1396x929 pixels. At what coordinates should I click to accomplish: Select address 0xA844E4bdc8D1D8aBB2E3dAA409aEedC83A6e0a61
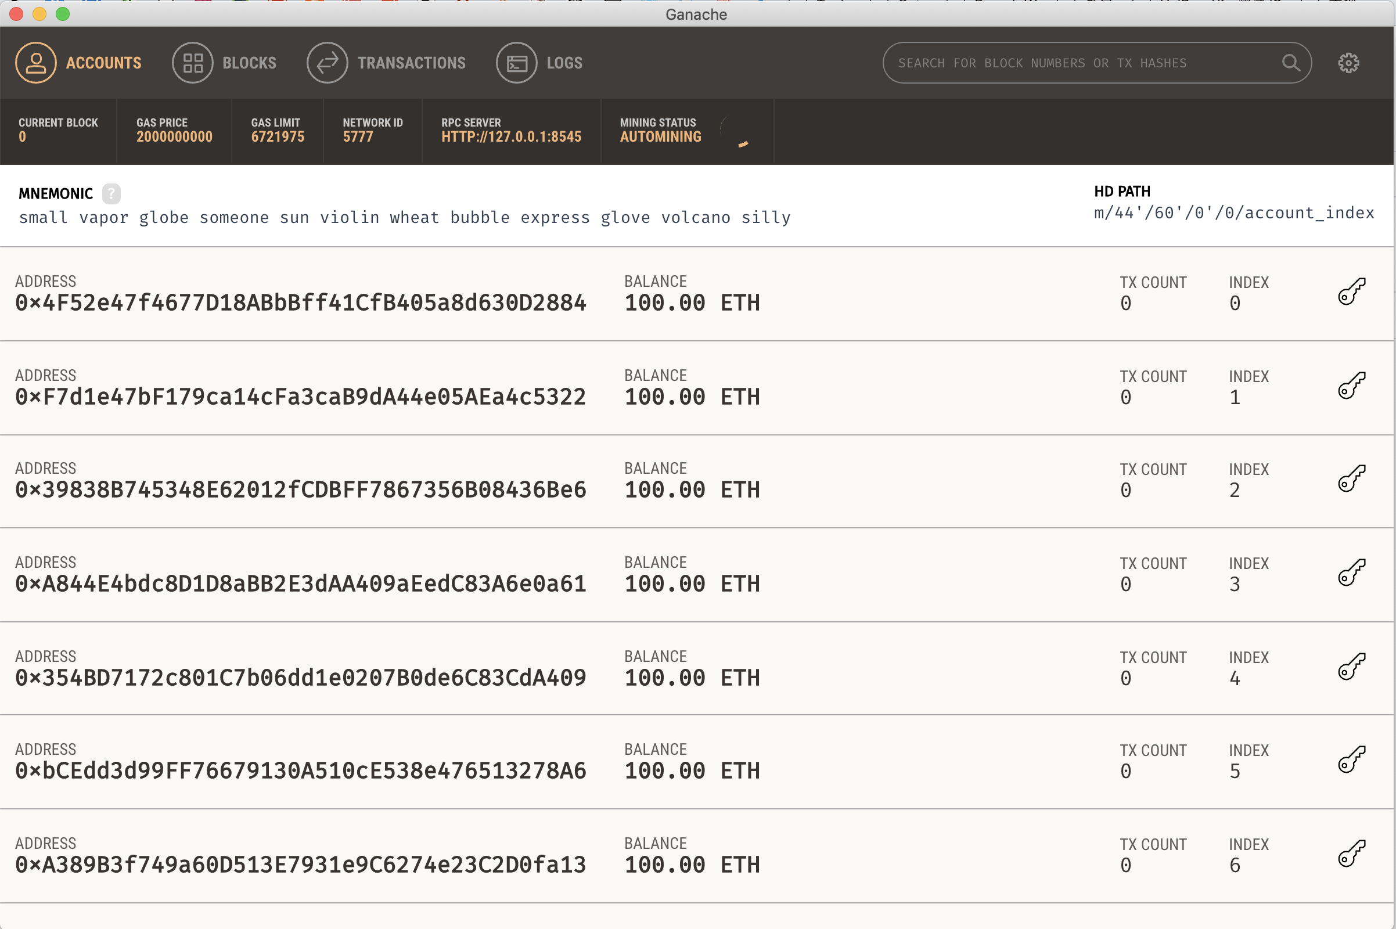tap(301, 584)
